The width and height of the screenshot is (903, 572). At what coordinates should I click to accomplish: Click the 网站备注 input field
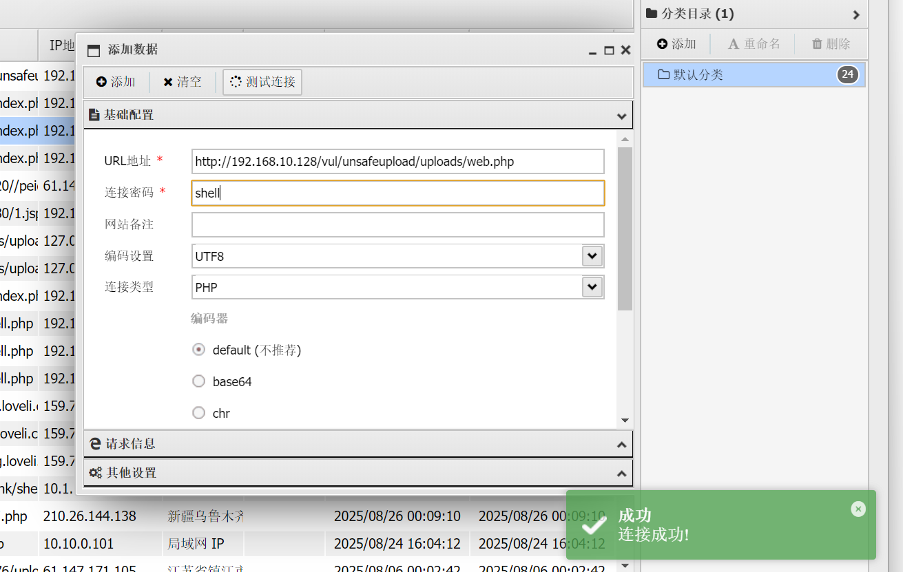coord(397,225)
